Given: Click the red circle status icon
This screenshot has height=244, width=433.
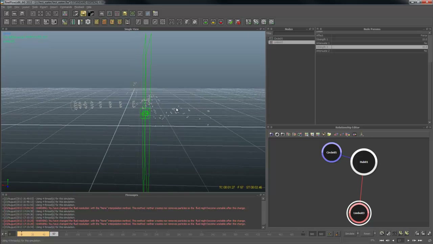Looking at the screenshot, I should pyautogui.click(x=221, y=22).
